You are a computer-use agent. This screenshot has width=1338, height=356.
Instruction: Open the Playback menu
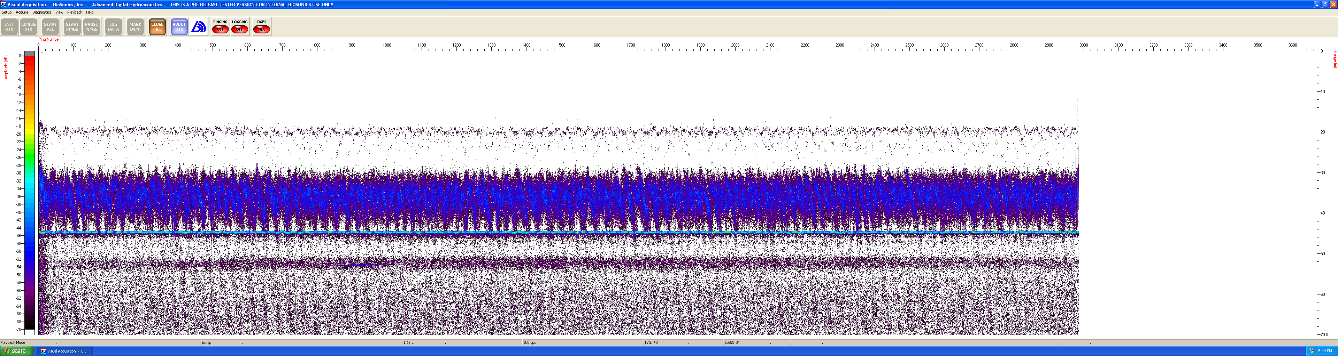point(74,12)
